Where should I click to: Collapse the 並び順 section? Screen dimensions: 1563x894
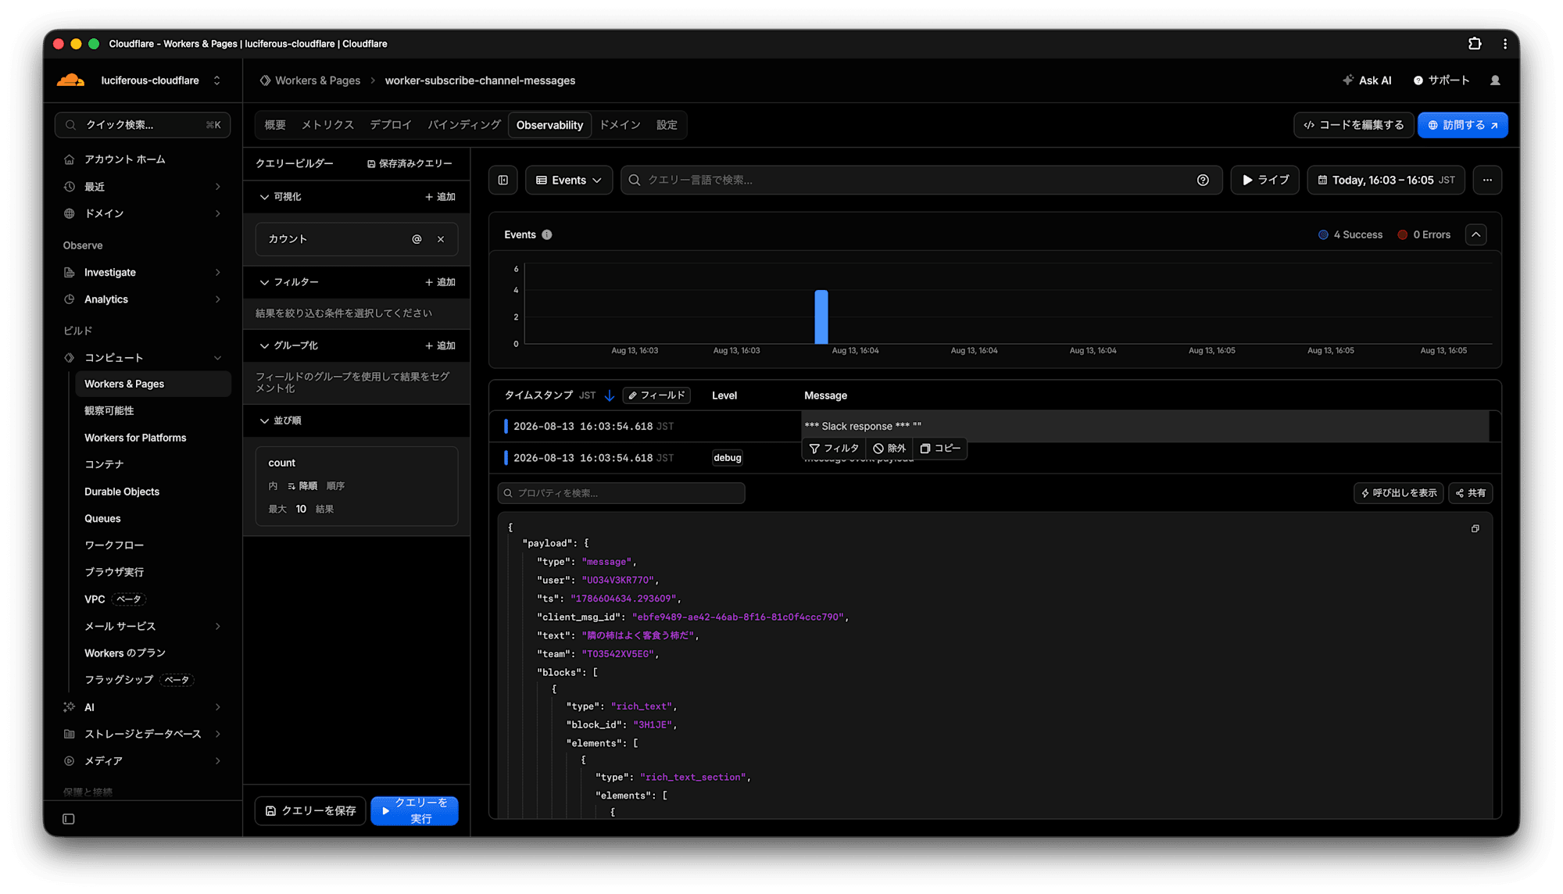(x=264, y=420)
